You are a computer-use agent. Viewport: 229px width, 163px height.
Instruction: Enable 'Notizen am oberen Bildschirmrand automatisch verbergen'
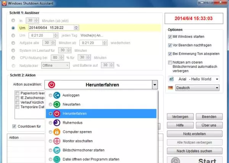click(170, 62)
